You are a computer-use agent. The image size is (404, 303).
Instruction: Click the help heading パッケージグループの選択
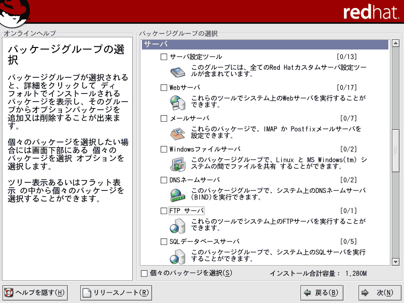66,55
